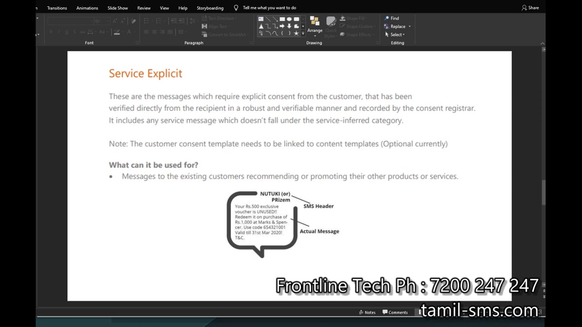
Task: Select the straight arrow line shape
Action: click(275, 19)
